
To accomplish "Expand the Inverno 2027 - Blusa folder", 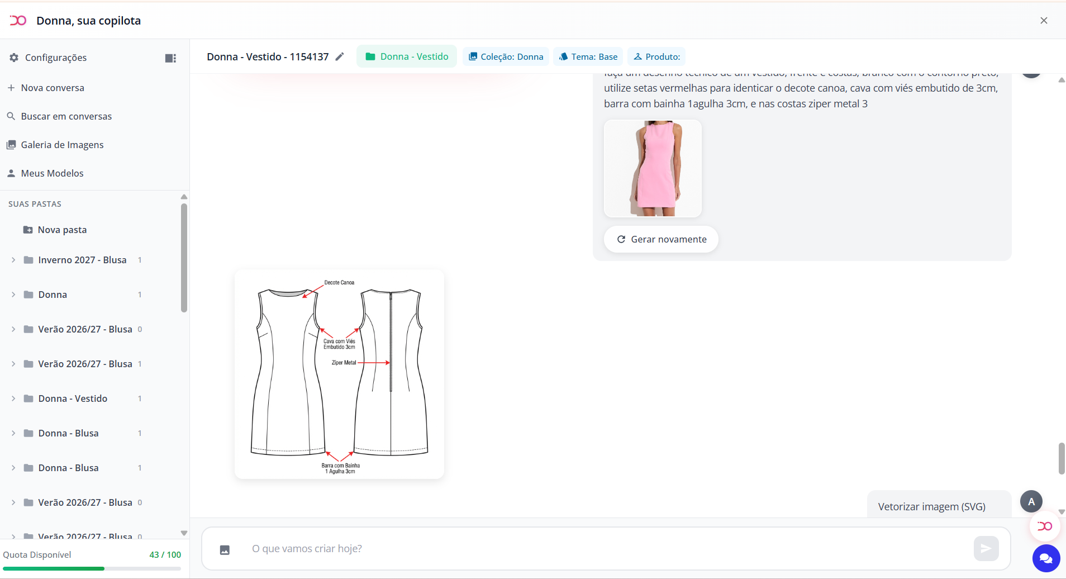I will pos(13,260).
